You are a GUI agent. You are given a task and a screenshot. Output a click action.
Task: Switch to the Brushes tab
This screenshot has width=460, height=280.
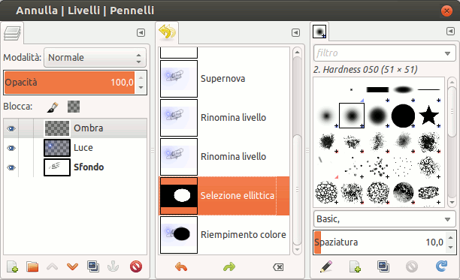point(319,32)
